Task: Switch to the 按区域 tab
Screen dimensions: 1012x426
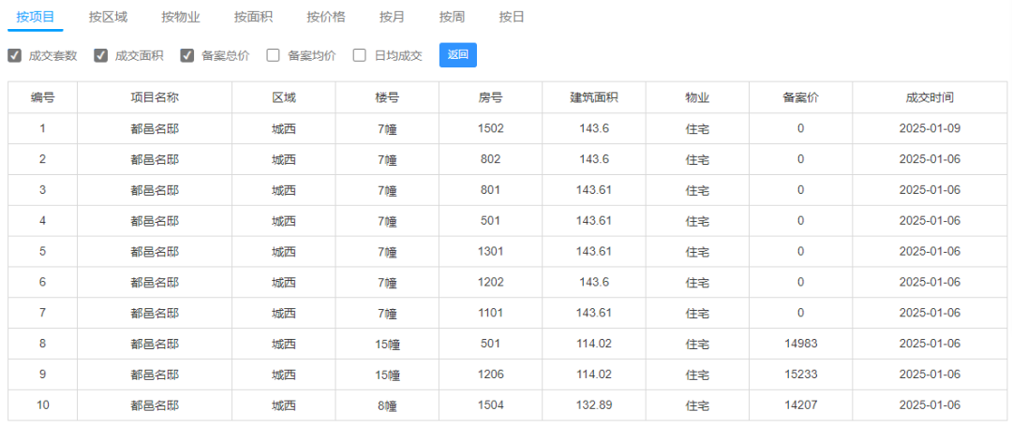Action: click(108, 18)
